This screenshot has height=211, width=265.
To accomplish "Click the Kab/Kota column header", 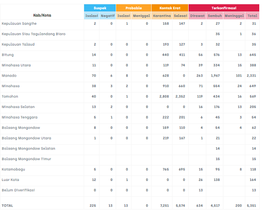I will pos(42,15).
